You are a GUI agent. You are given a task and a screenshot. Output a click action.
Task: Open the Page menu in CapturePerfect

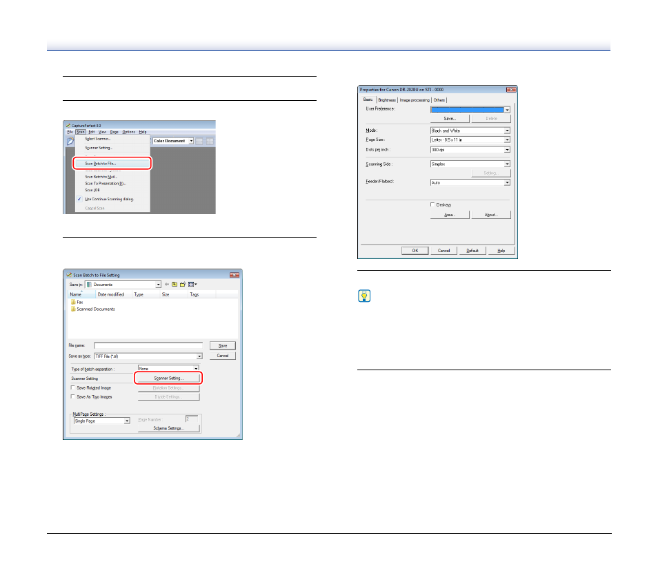[114, 132]
